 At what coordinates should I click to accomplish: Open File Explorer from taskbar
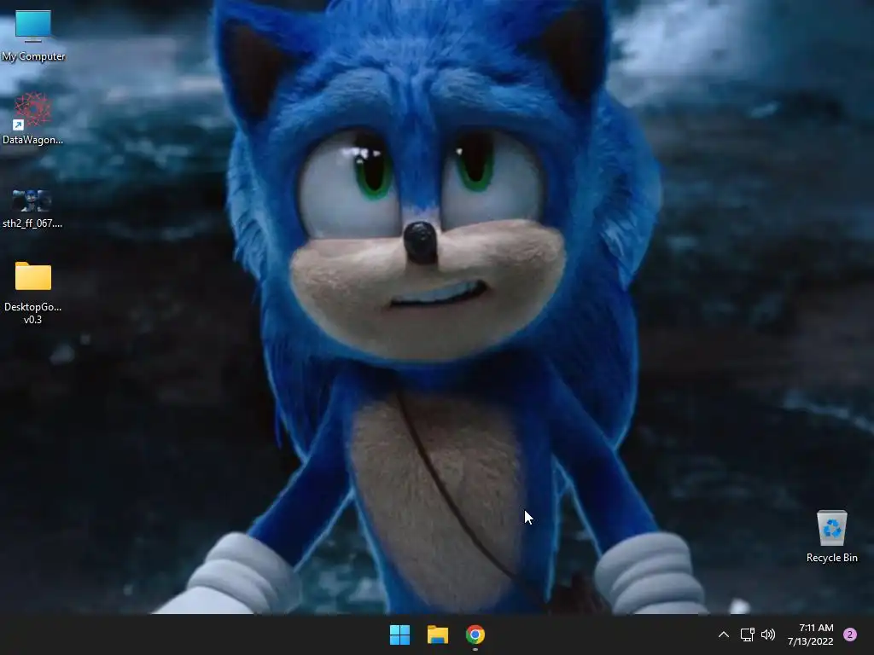438,635
